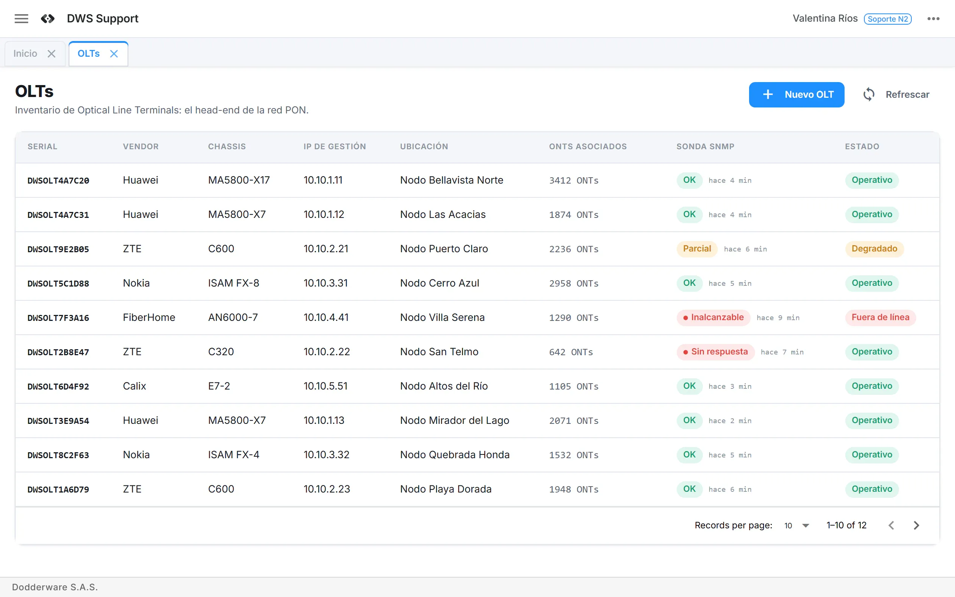
Task: Click the Nuevo OLT button
Action: [x=796, y=95]
